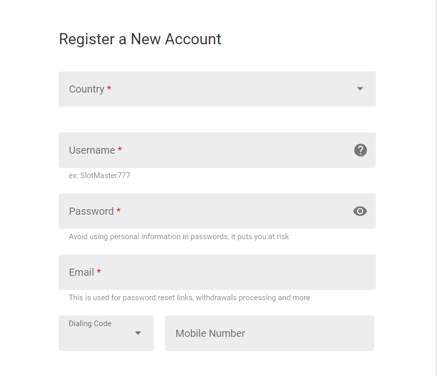Click the red asterisk beside Country
This screenshot has width=437, height=376.
(x=109, y=88)
